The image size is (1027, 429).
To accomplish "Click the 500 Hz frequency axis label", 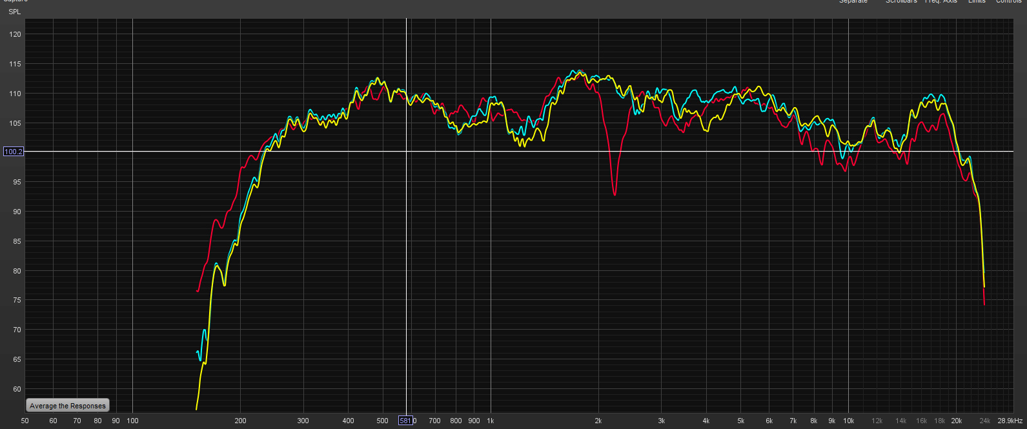I will pyautogui.click(x=382, y=421).
